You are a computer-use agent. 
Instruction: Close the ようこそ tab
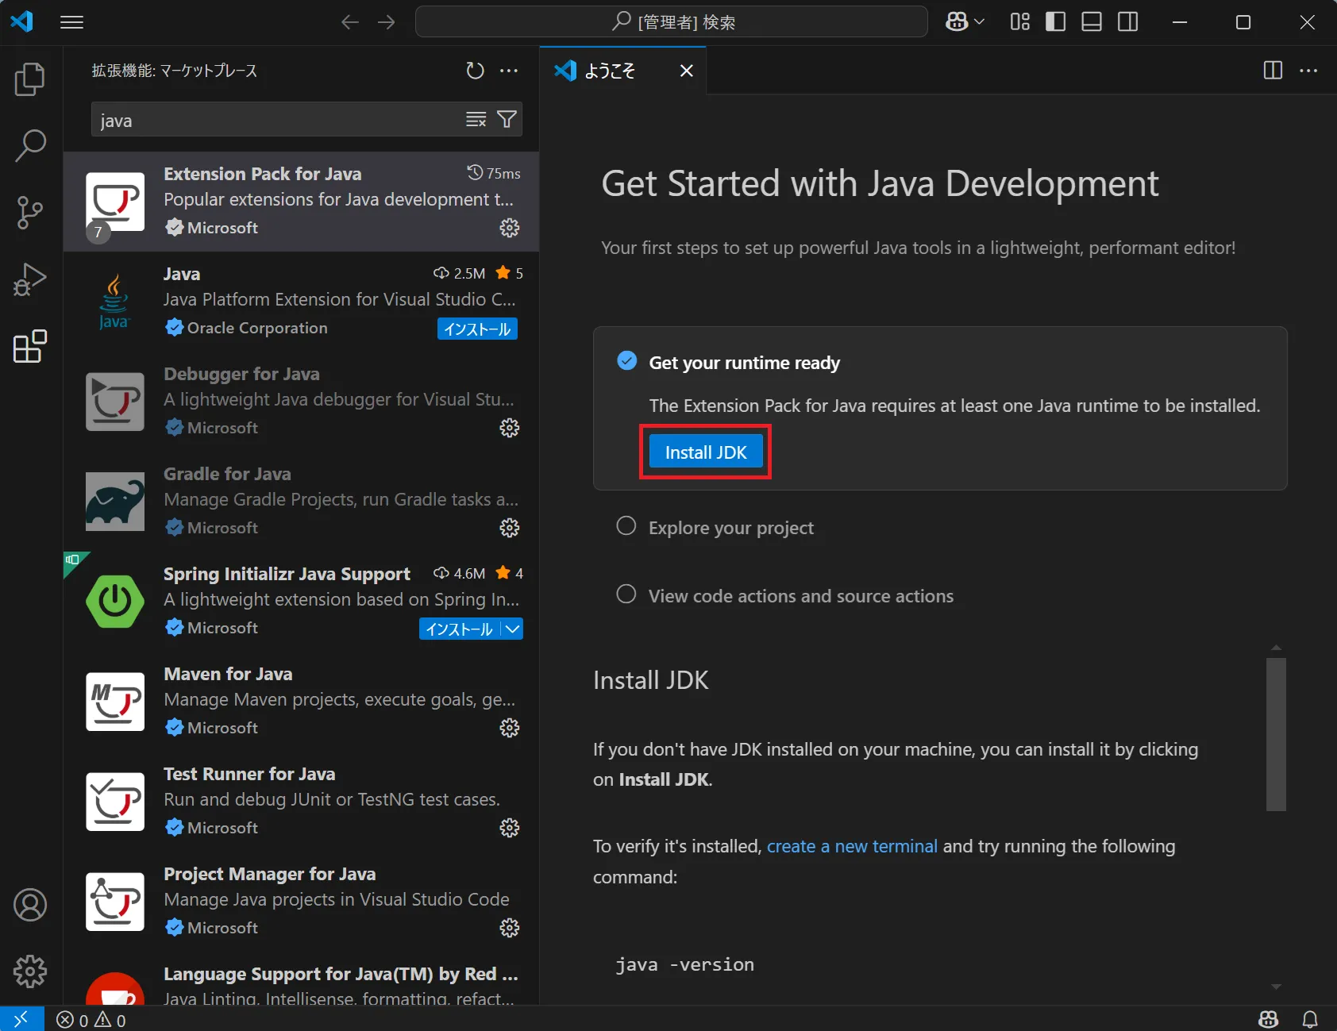tap(687, 71)
